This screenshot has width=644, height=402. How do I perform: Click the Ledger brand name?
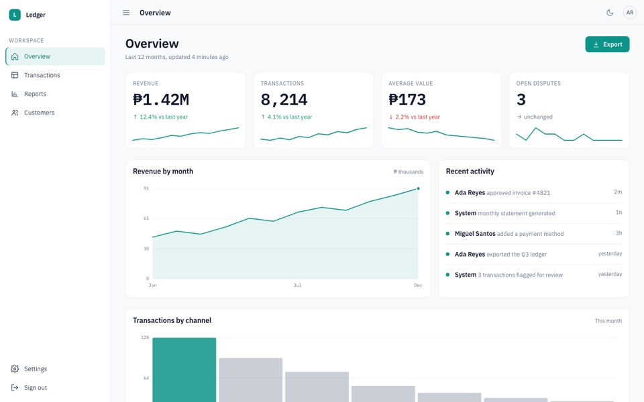click(x=36, y=15)
